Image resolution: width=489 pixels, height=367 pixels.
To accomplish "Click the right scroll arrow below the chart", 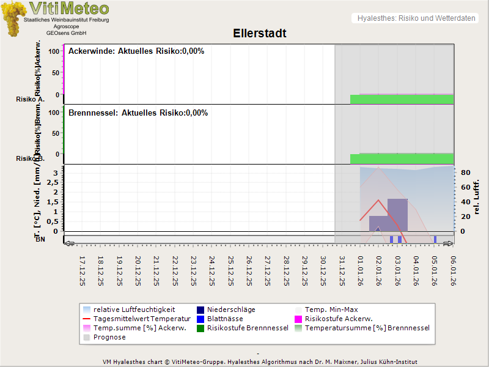I will point(449,243).
